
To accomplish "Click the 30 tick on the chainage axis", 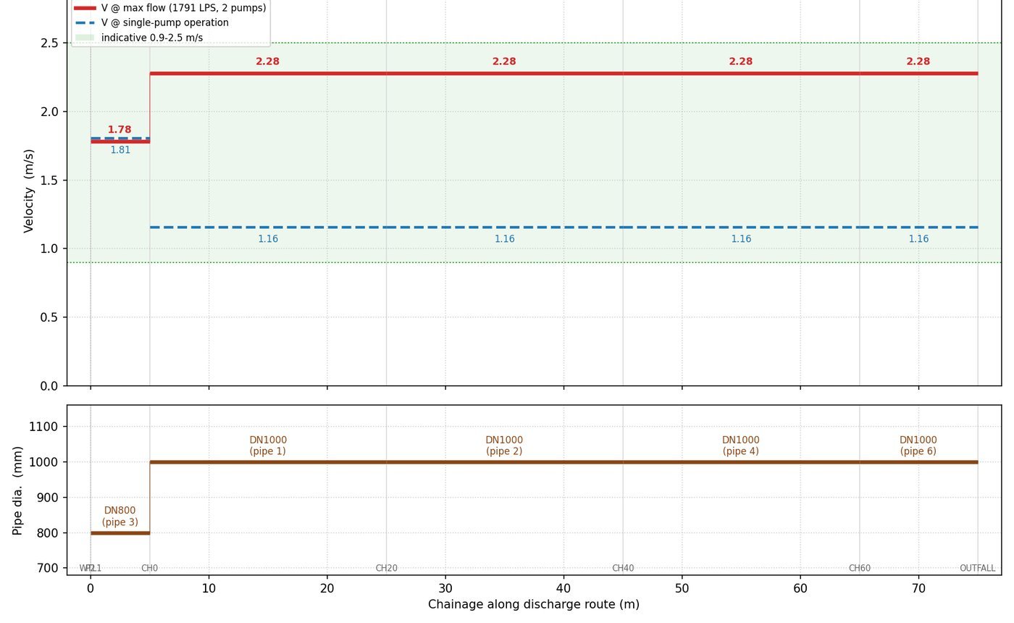I will coord(445,588).
